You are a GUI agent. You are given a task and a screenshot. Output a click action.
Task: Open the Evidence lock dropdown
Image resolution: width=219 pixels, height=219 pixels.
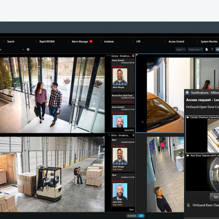(x=195, y=49)
